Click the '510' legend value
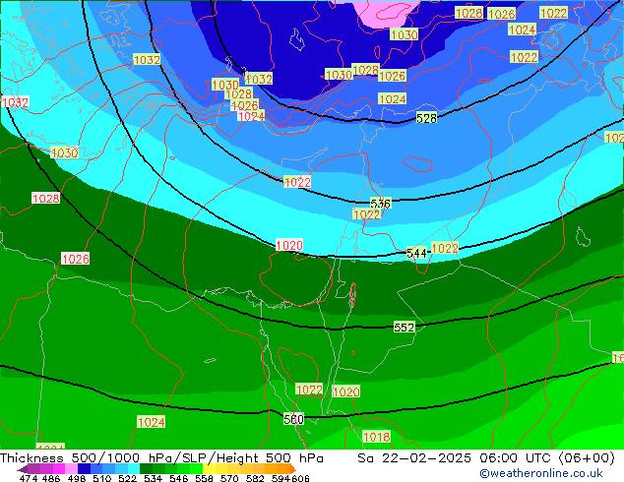This screenshot has width=624, height=482. tap(102, 478)
